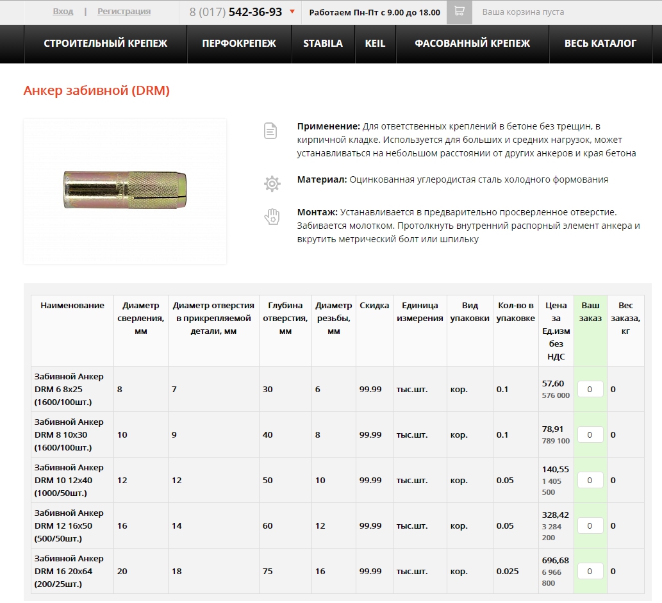The image size is (662, 603).
Task: Click the order quantity field for DRM 16 20x64
Action: pyautogui.click(x=590, y=572)
